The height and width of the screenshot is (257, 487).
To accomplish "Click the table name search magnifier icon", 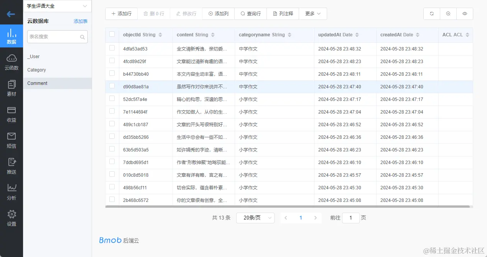I will pos(82,37).
